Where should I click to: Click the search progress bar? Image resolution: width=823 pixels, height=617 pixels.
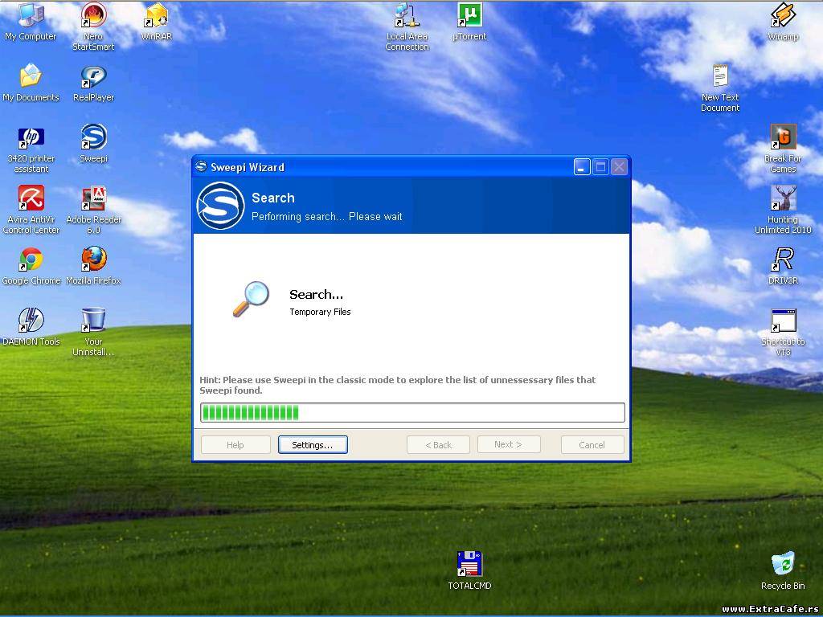pos(412,412)
